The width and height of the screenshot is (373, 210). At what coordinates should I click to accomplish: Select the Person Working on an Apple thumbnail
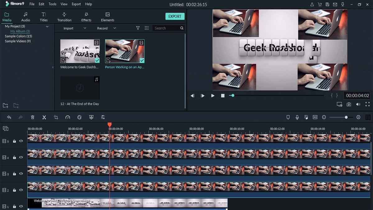[125, 51]
